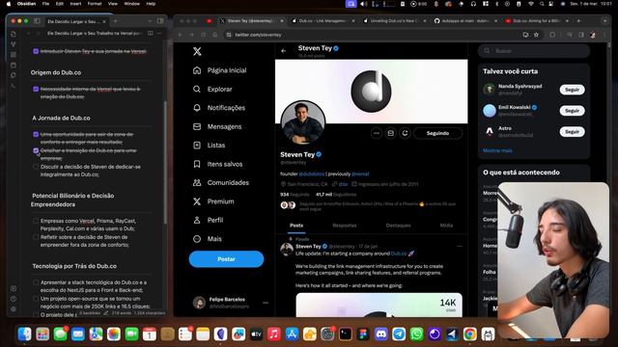618x347 pixels.
Task: Click the blue Postar button
Action: 226,259
